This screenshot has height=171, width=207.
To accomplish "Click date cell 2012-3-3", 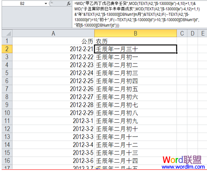I will (x=53, y=137).
